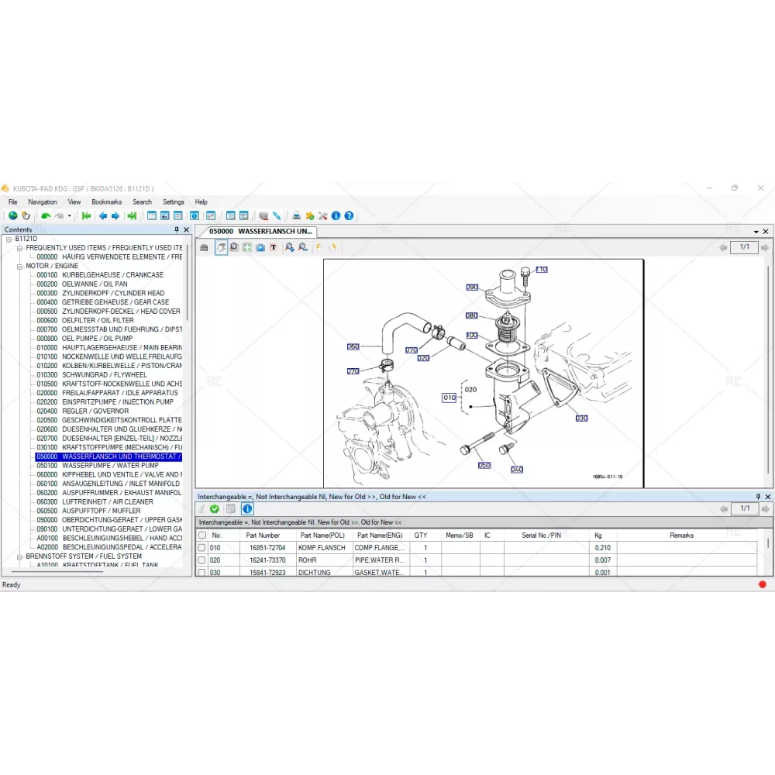Click the fit-to-window icon in diagram toolbar
This screenshot has width=775, height=775.
[247, 247]
